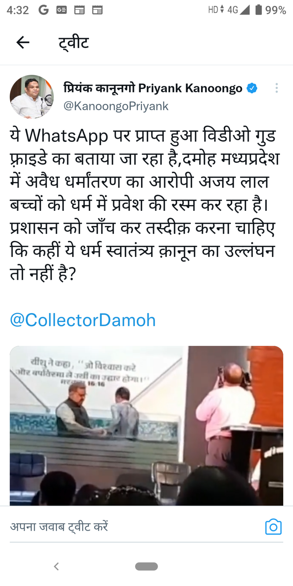The height and width of the screenshot is (586, 293).
Task: Open the three-dot tweet options menu
Action: tap(276, 88)
